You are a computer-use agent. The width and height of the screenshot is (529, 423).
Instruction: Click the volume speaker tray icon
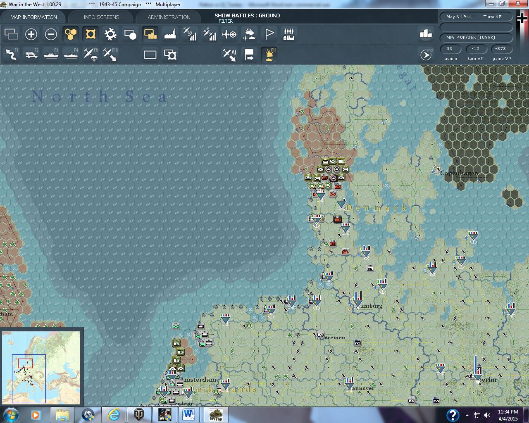point(487,415)
